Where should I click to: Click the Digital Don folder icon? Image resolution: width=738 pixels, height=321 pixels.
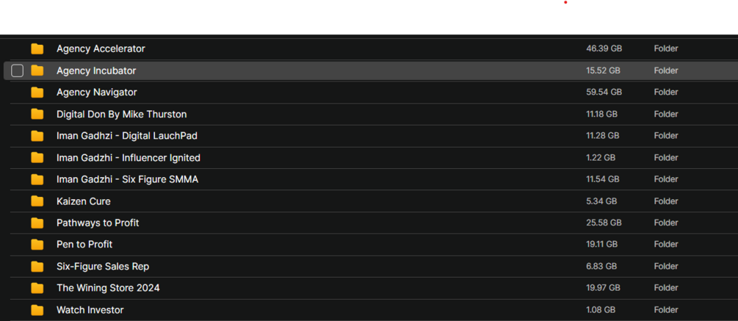[37, 115]
